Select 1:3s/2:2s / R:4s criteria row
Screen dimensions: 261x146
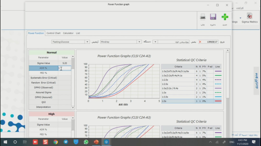click(191, 88)
